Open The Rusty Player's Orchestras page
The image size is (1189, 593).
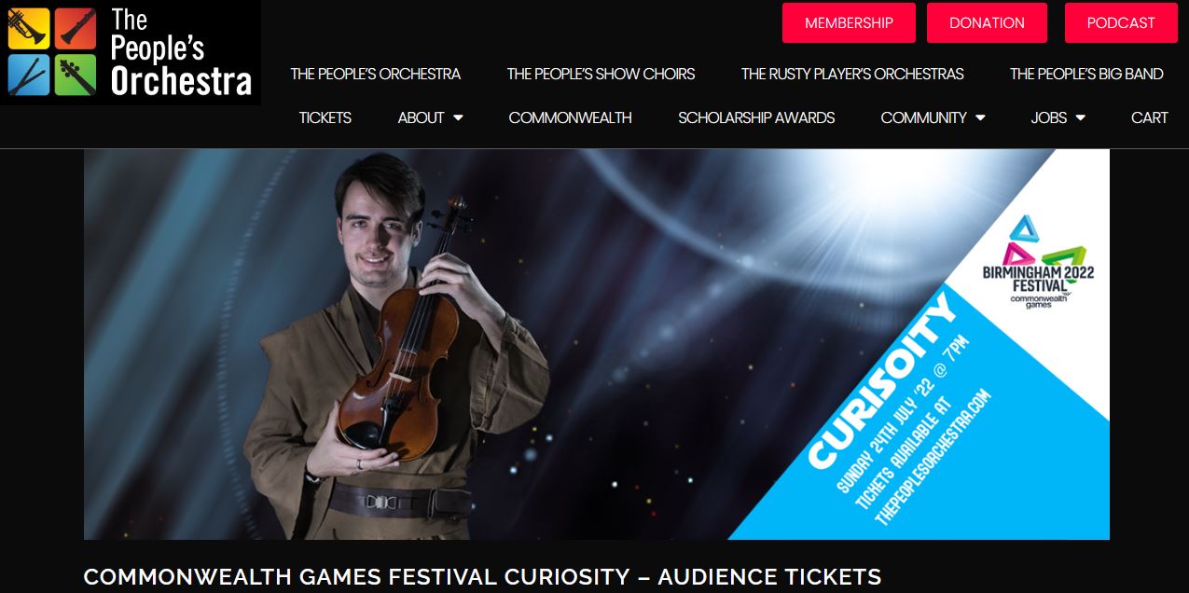852,74
